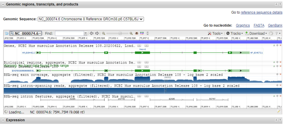
Task: Open the viewer help question mark dropdown
Action: [278, 33]
